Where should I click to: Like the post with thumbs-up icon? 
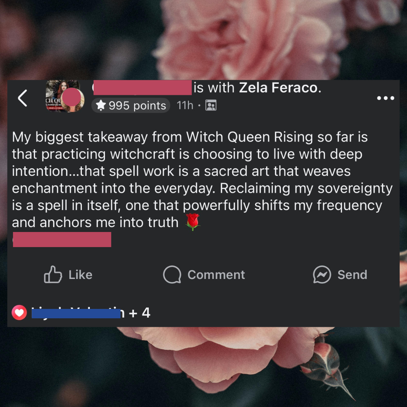click(53, 274)
